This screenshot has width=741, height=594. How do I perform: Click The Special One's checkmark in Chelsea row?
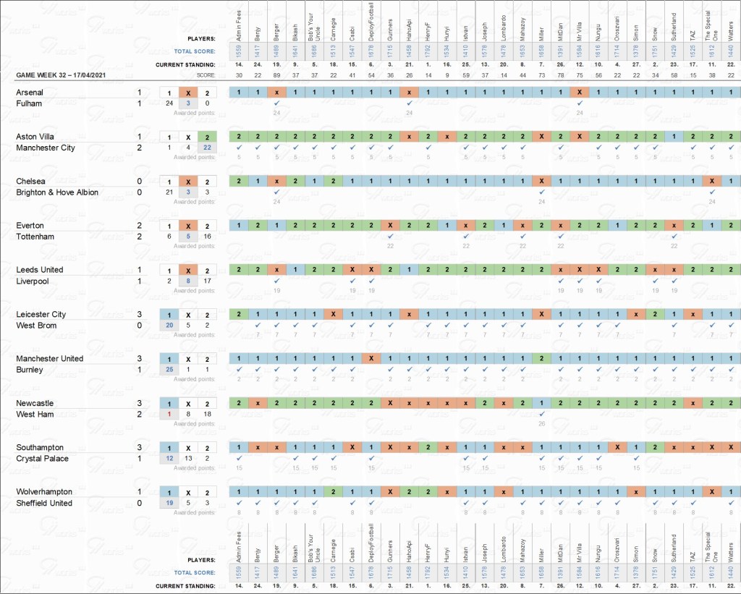[711, 192]
